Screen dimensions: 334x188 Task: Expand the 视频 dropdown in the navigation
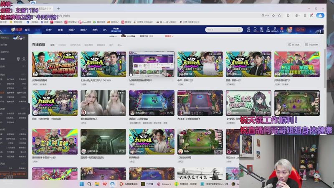pyautogui.click(x=71, y=30)
